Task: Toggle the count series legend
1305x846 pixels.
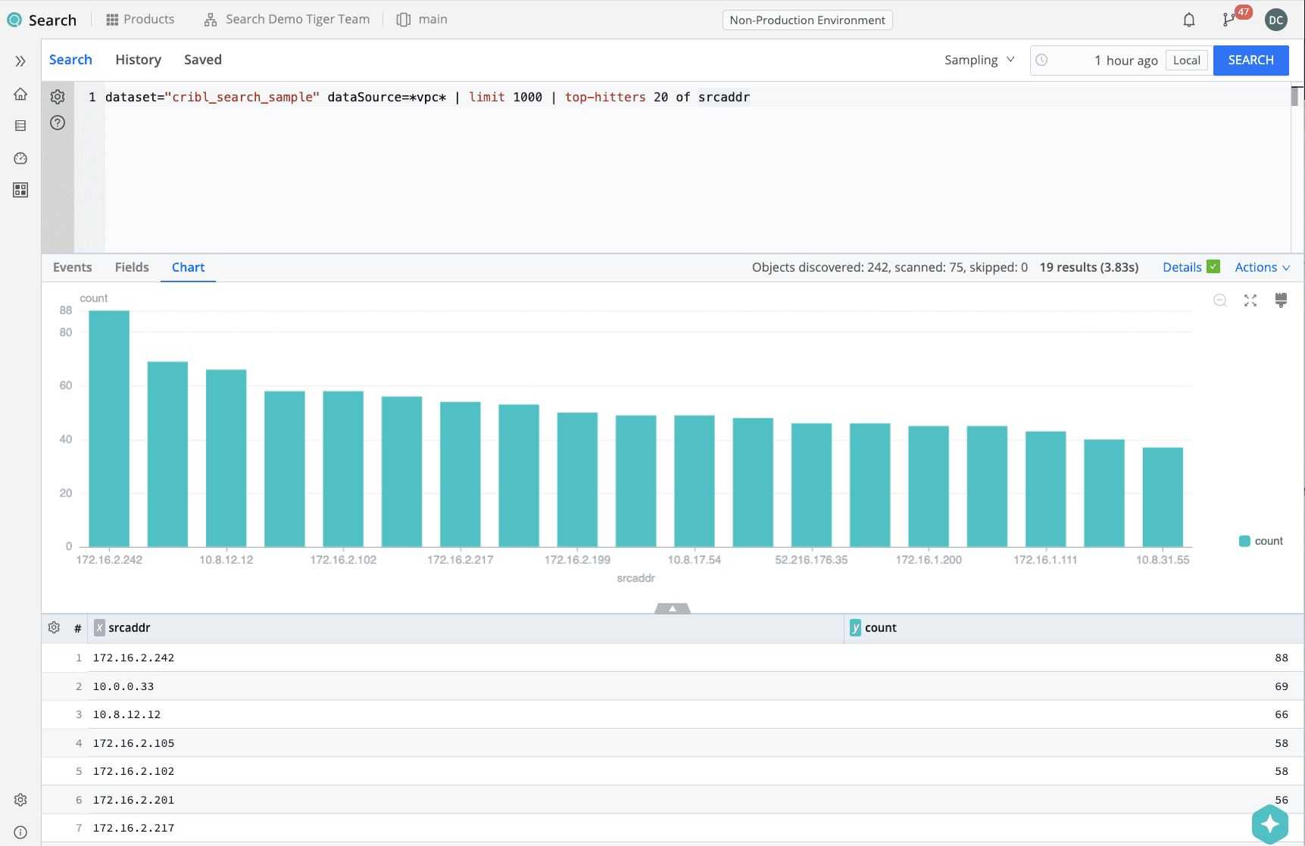Action: point(1260,541)
